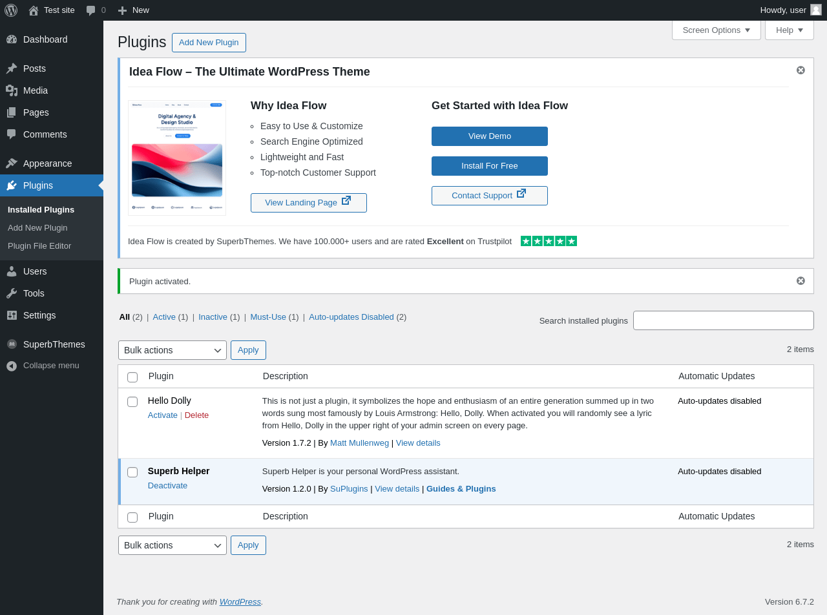Viewport: 827px width, 615px height.
Task: Click the Media library icon
Action: (x=12, y=90)
